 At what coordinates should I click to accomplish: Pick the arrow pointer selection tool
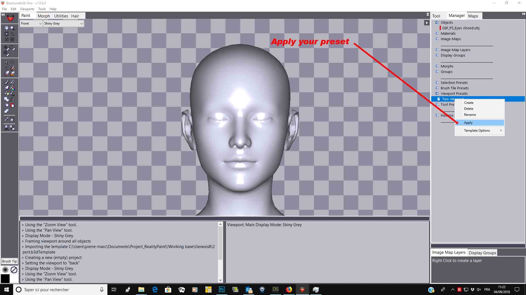[x=7, y=62]
